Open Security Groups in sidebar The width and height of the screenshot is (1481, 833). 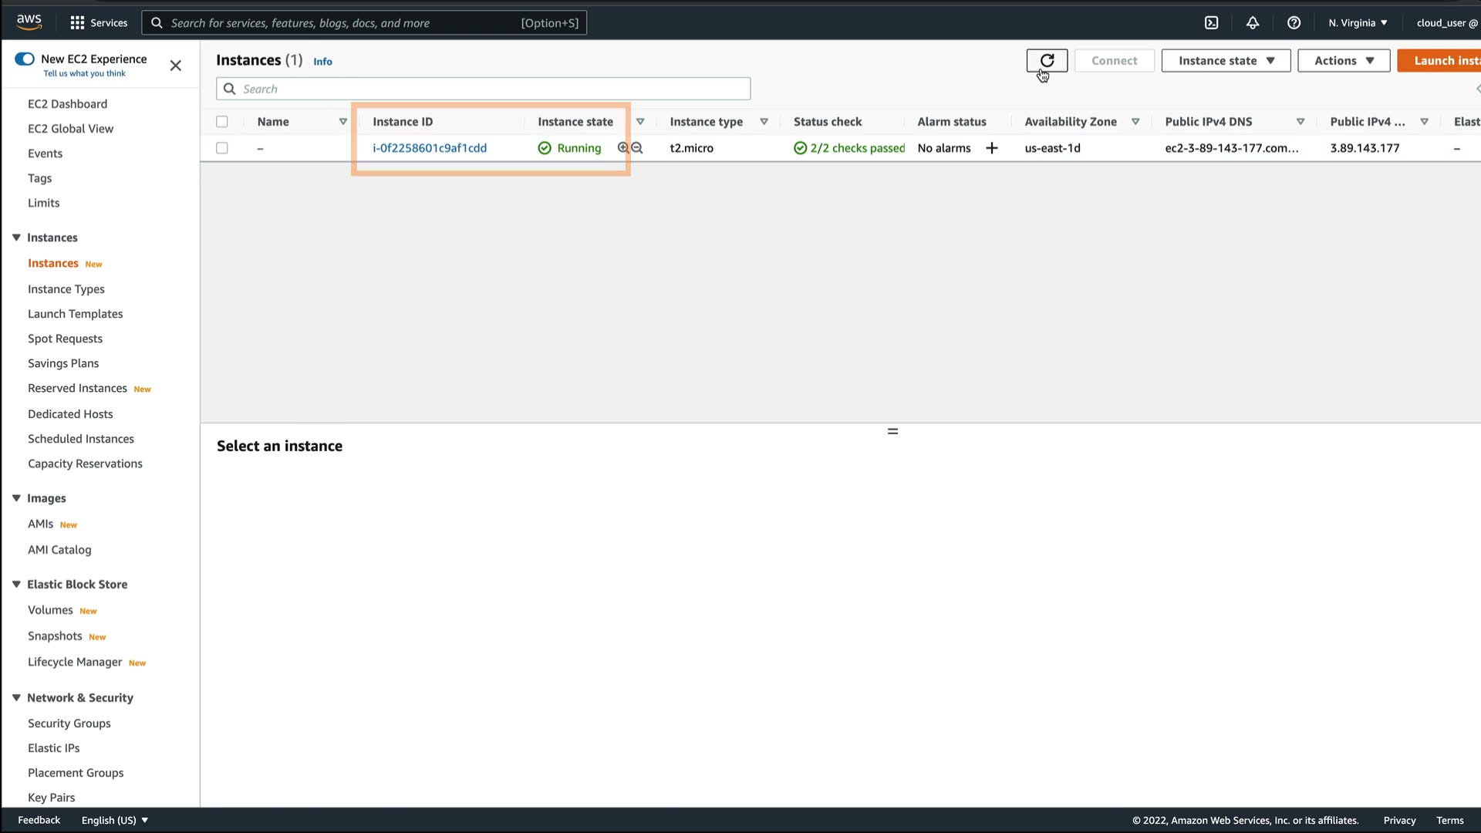(69, 723)
